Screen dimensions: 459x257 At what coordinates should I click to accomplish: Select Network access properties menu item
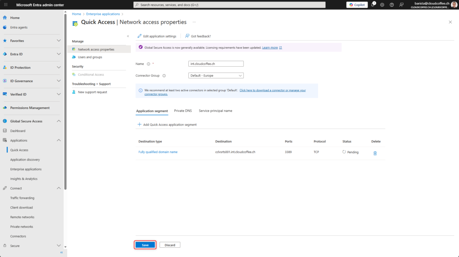click(99, 49)
